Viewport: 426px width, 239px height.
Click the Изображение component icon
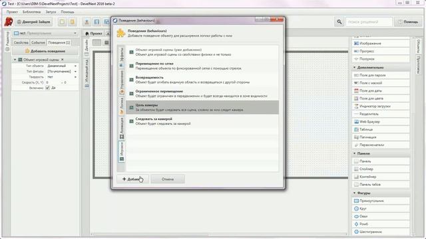click(x=356, y=43)
